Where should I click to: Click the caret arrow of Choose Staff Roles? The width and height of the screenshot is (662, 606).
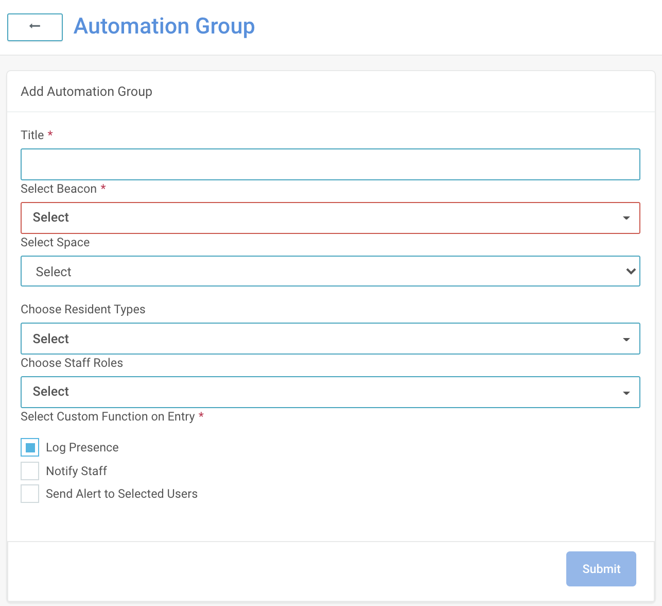tap(626, 393)
